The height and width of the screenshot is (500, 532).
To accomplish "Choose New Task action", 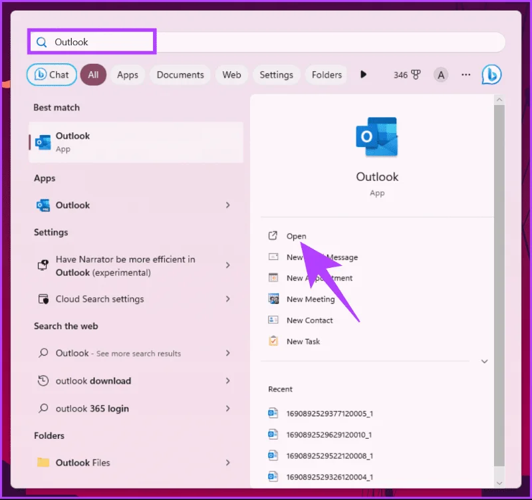I will click(303, 341).
